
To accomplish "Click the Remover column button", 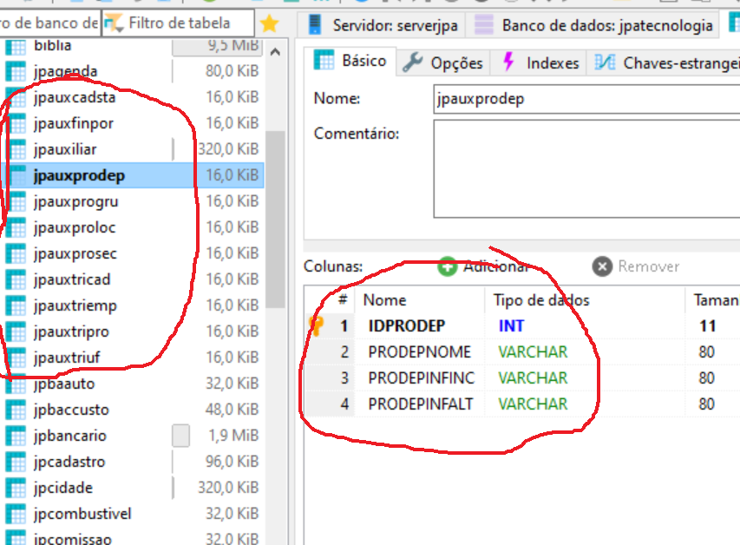I will [x=636, y=266].
